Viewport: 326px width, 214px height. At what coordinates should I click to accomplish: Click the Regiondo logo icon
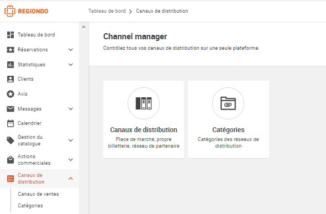(x=10, y=11)
